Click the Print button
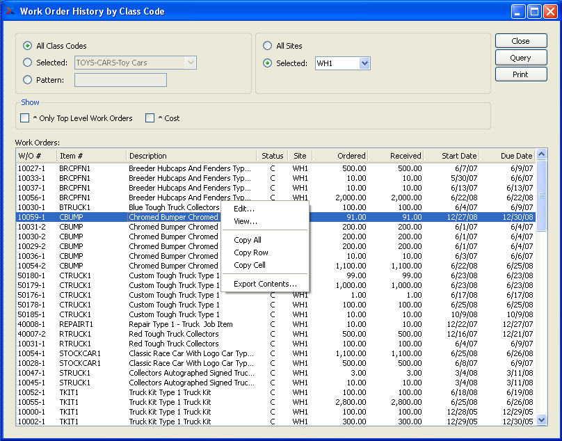 [x=520, y=74]
